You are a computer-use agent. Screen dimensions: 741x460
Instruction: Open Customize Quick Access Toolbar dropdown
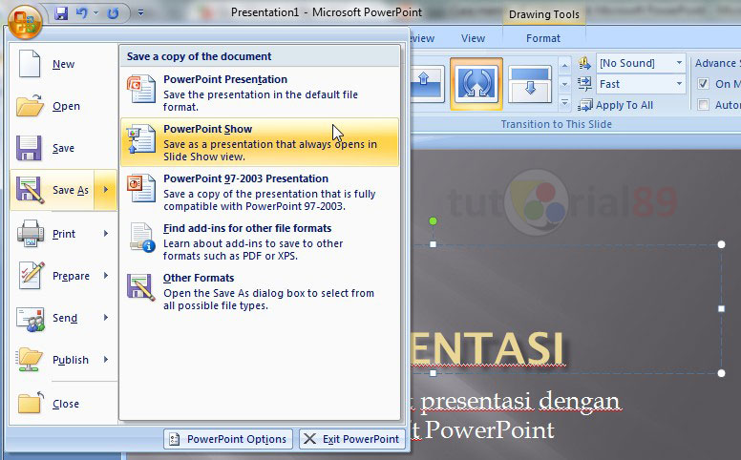pos(140,13)
